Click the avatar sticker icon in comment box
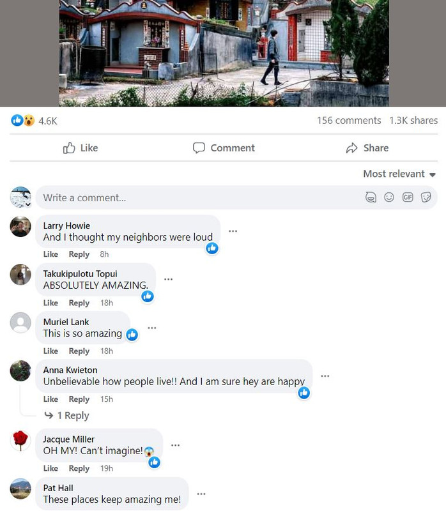The image size is (446, 511). coord(371,197)
